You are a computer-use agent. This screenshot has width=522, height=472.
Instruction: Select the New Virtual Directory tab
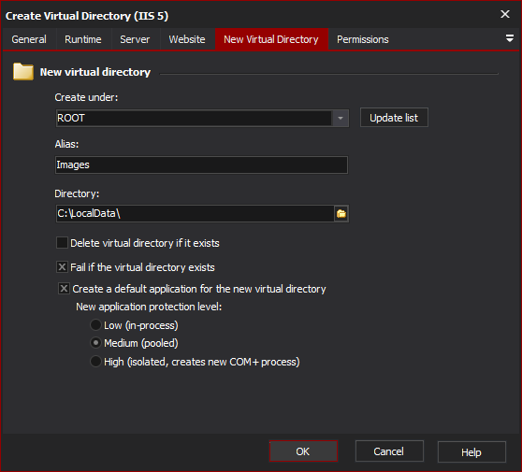[271, 39]
